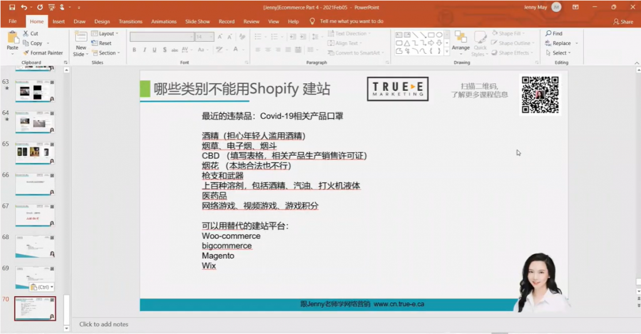This screenshot has width=641, height=334.
Task: Select the Format Painter tool
Action: pyautogui.click(x=43, y=53)
